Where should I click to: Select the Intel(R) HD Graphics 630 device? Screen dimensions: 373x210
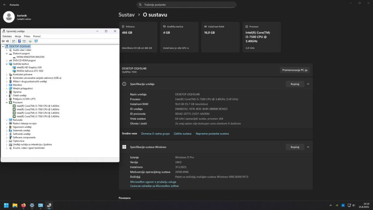coord(29,67)
